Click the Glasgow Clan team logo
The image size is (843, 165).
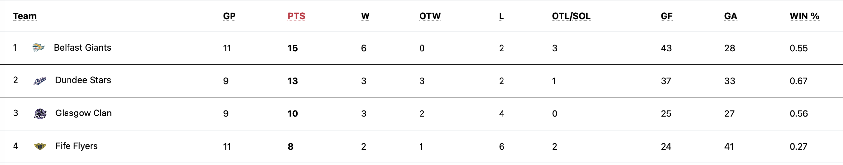pyautogui.click(x=40, y=113)
